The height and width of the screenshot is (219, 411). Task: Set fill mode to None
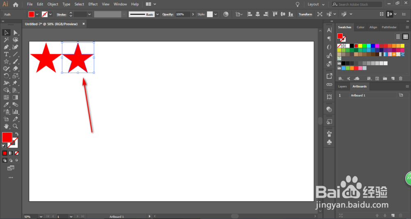pos(17,153)
